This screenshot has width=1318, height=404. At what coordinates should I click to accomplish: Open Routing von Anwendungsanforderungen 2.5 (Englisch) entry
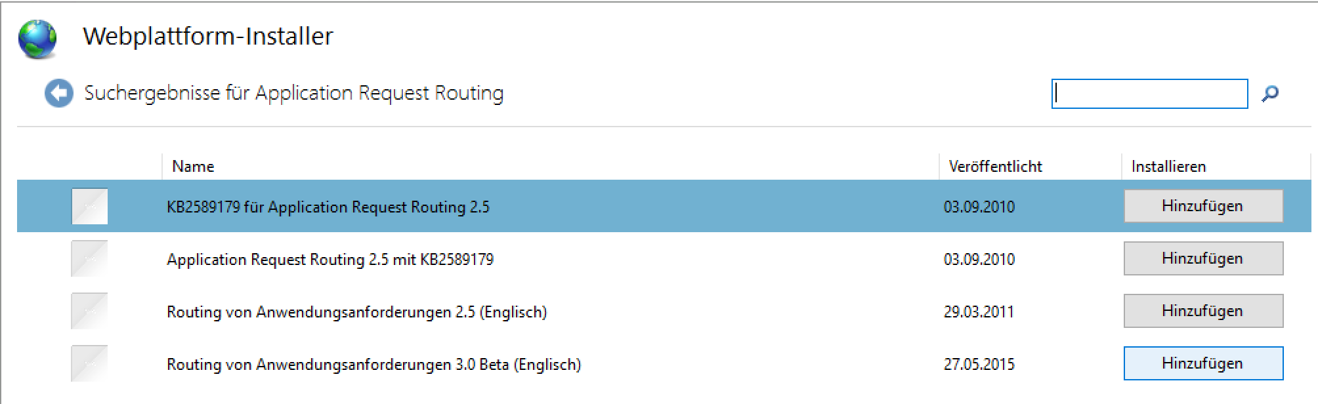356,312
